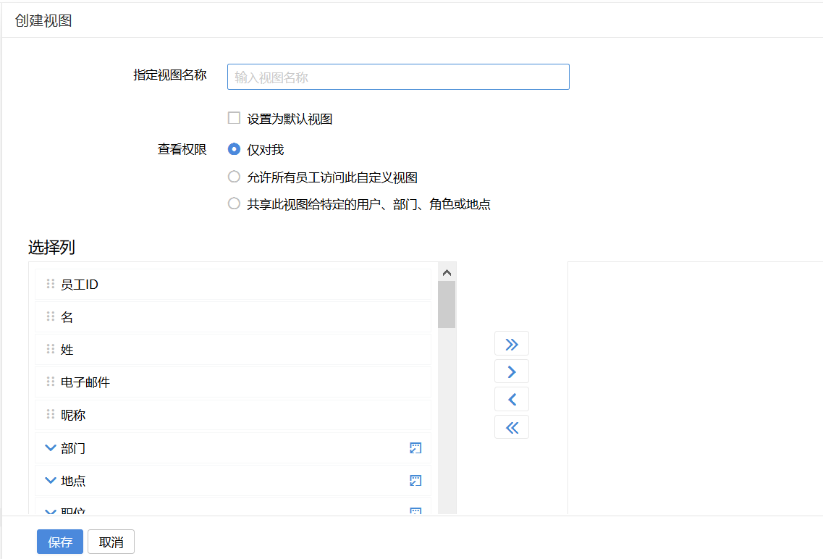
Task: Click the drag handle beside 电子邮件
Action: click(51, 382)
